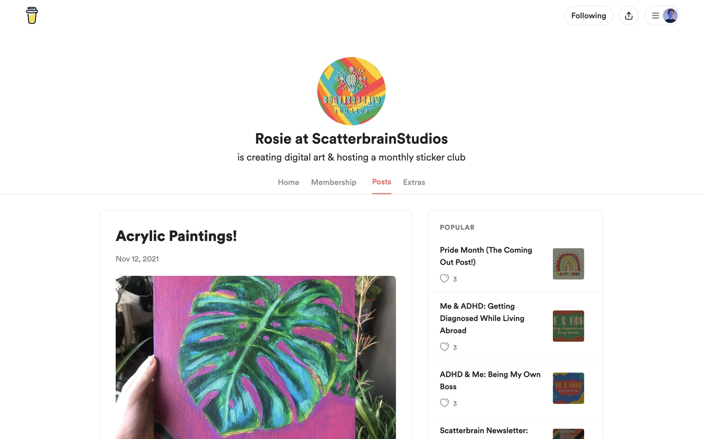Switch to the Home tab
This screenshot has width=703, height=439.
coord(289,182)
